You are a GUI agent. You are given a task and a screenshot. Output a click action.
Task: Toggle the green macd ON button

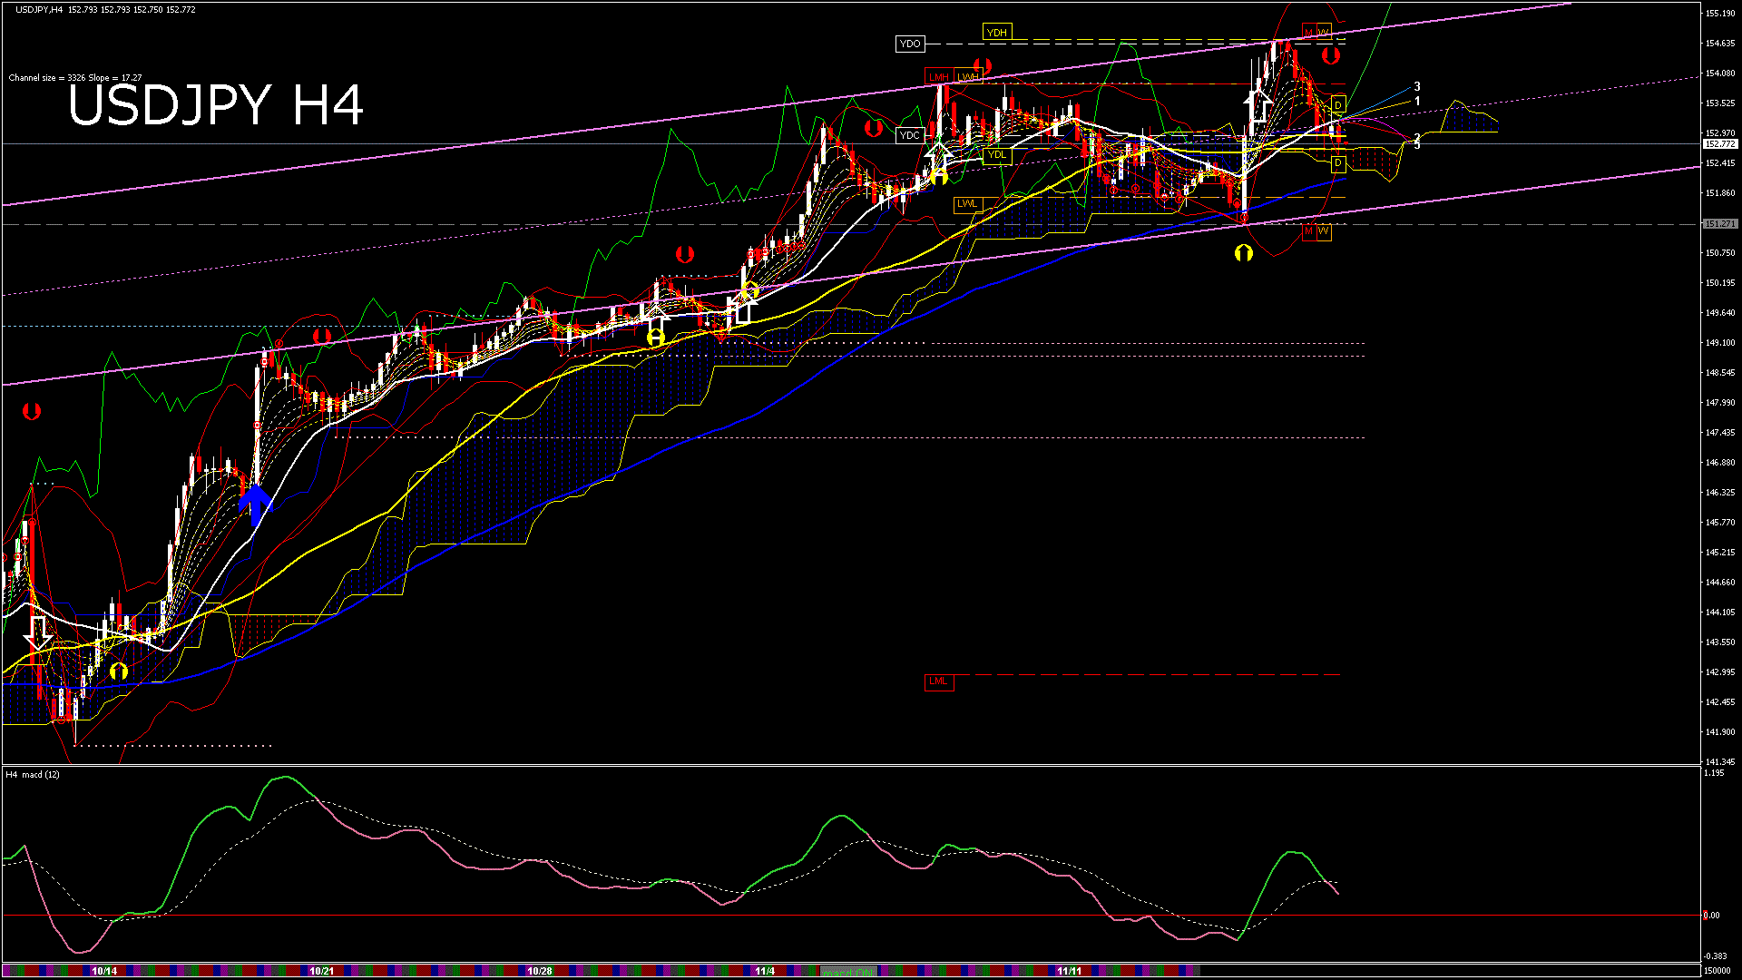pyautogui.click(x=848, y=972)
